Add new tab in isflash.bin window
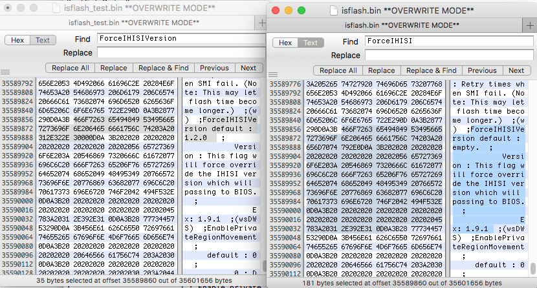 pyautogui.click(x=531, y=25)
